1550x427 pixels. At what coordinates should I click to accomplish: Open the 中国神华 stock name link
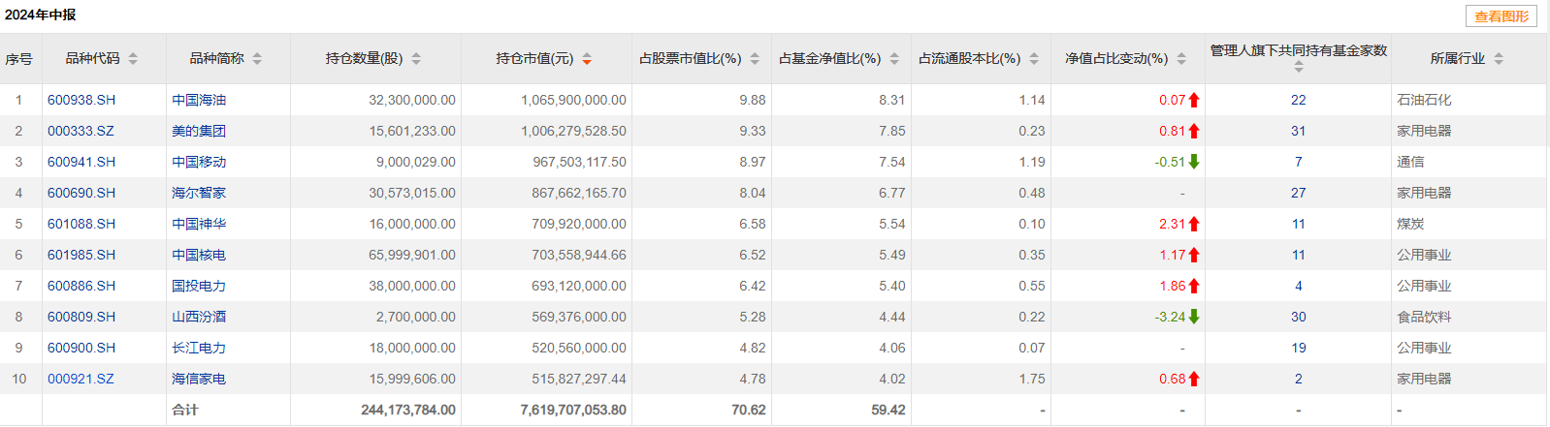(x=199, y=224)
